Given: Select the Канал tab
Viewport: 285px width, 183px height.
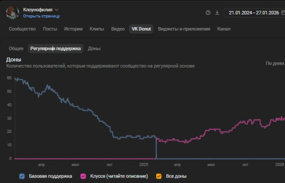Looking at the screenshot, I should pos(224,29).
